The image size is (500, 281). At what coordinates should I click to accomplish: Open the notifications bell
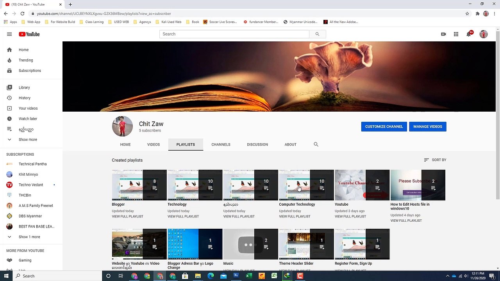pos(469,34)
